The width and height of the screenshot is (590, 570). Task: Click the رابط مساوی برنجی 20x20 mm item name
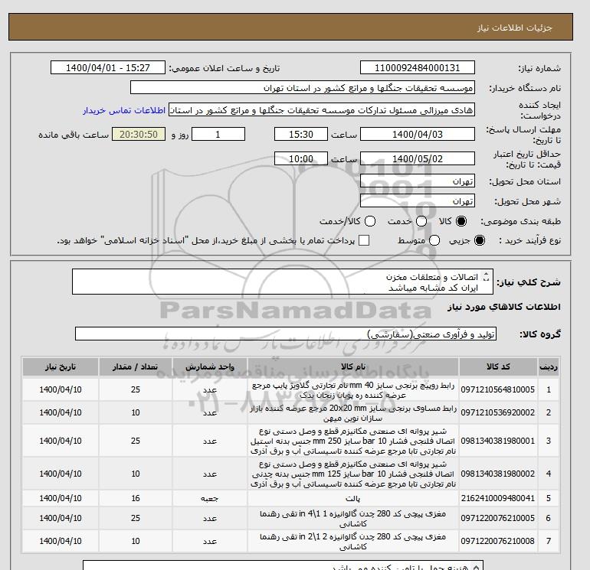click(353, 413)
